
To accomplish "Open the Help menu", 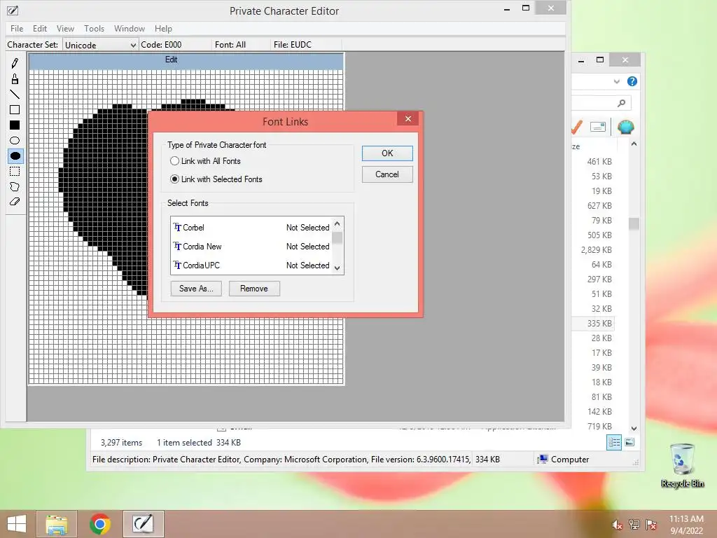I will pyautogui.click(x=163, y=28).
